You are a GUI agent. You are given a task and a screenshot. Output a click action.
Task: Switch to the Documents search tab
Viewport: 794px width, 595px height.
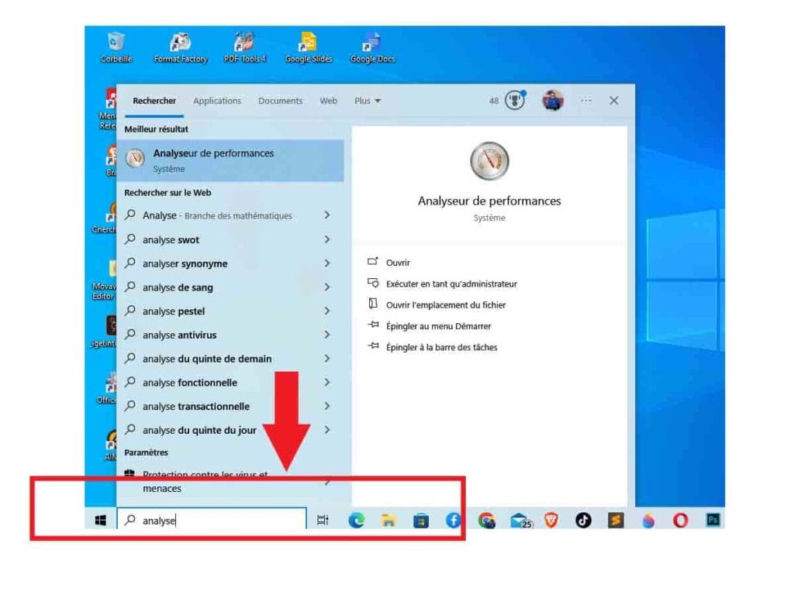[280, 101]
